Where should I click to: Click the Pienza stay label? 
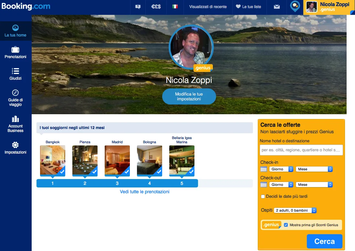pos(85,142)
